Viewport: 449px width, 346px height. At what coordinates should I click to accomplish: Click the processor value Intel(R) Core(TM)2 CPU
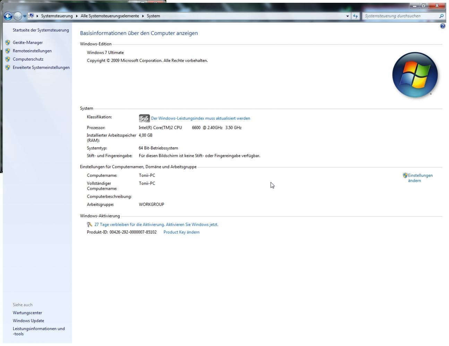point(160,128)
